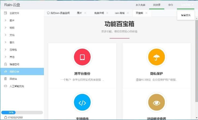This screenshot has height=120, width=198.
Task: Close the 免责声明 tab
Action: [107, 13]
